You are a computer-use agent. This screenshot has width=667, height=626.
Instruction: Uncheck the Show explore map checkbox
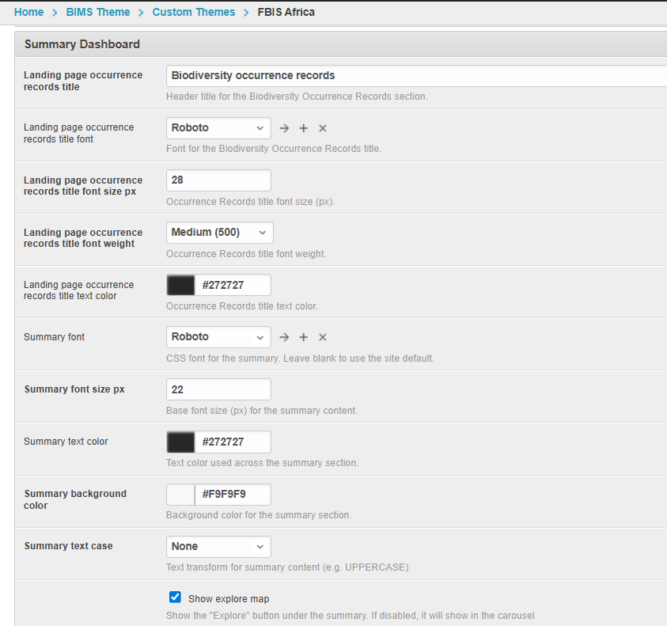(x=176, y=598)
